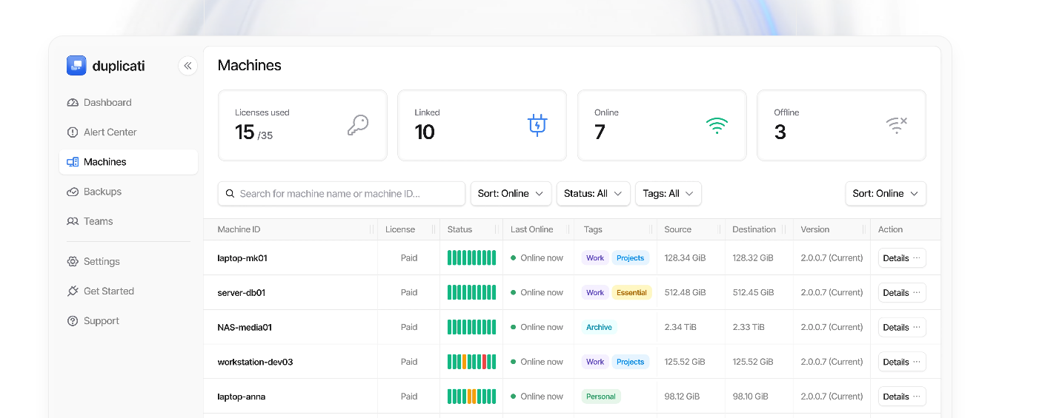Click workstation-dev03 status bar strip
The height and width of the screenshot is (418, 1042).
coord(471,362)
